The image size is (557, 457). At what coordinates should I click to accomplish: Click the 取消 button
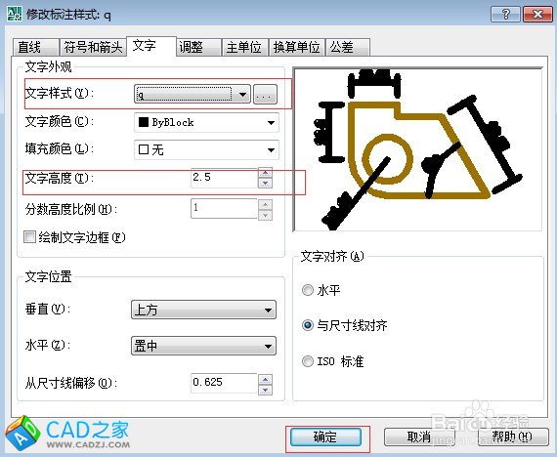(x=419, y=436)
